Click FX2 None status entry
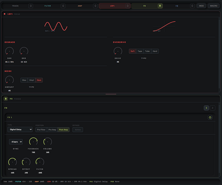Viewport: 222px width, 185px height. coord(115,182)
